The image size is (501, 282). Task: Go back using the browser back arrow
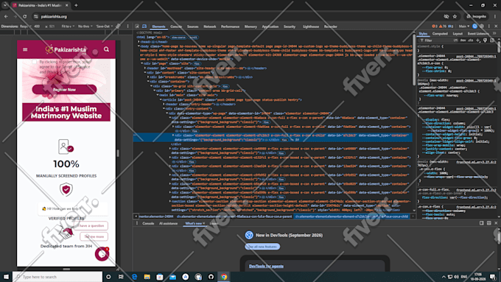(x=6, y=16)
